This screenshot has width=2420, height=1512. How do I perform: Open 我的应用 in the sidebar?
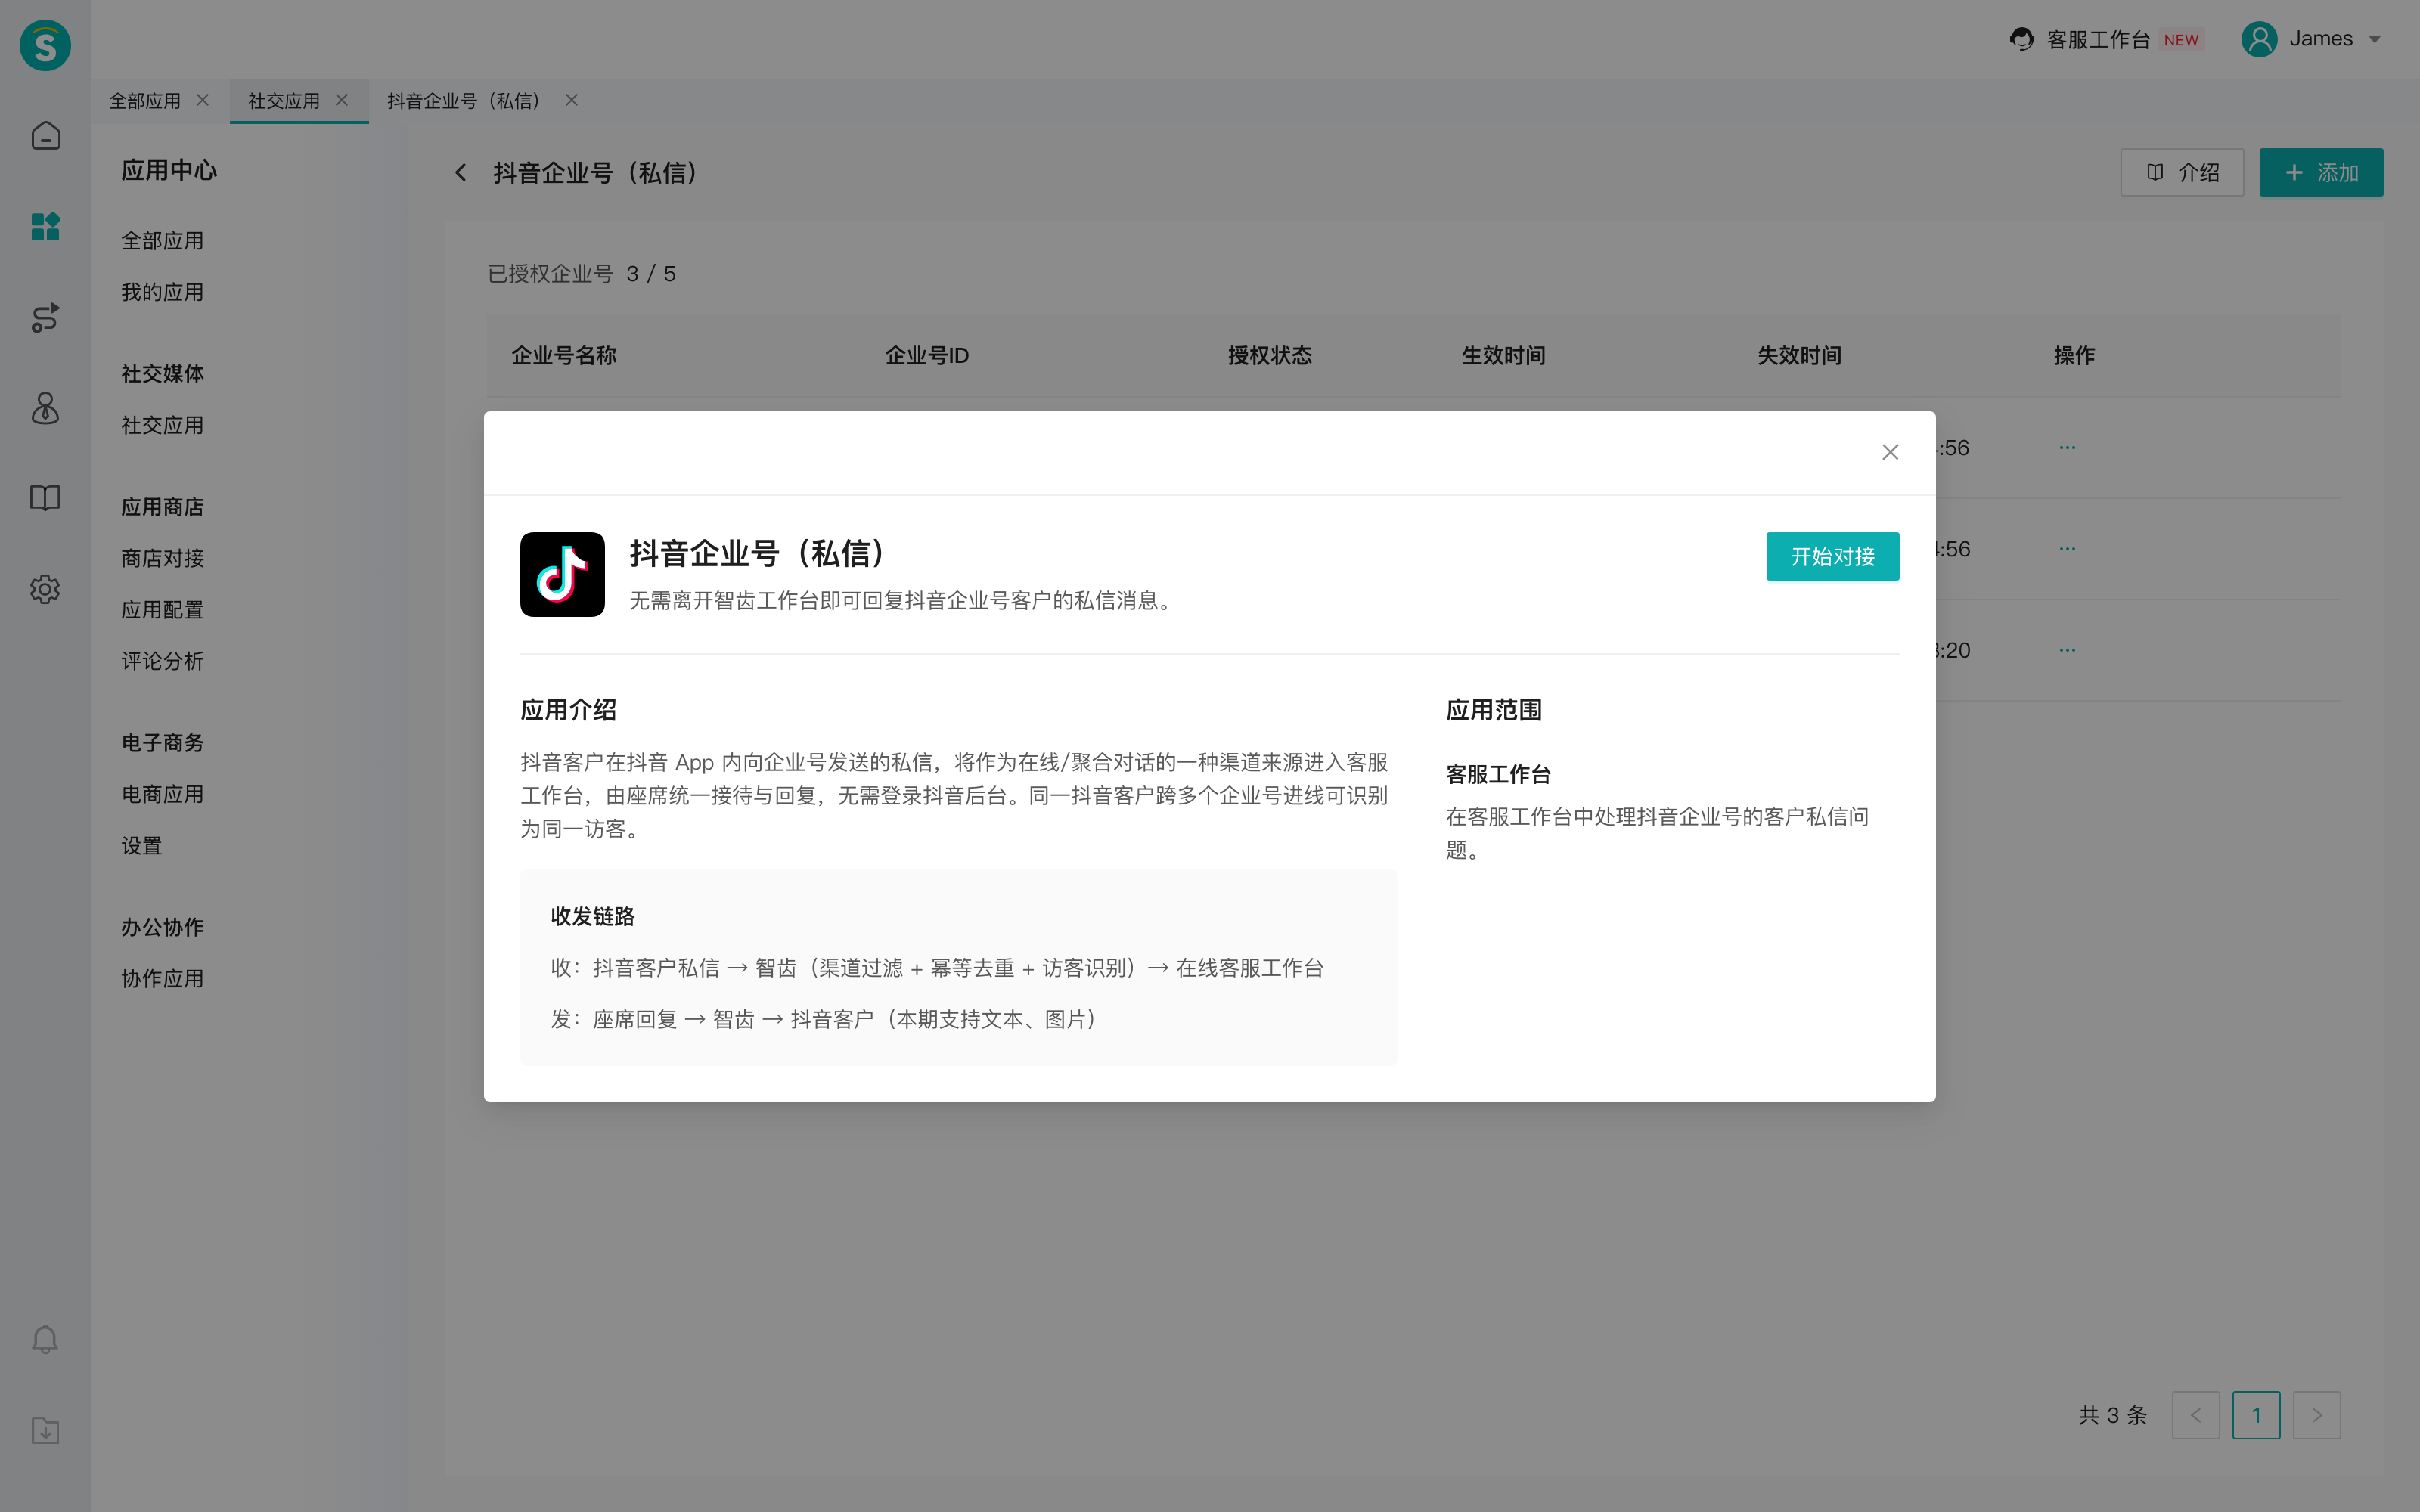pyautogui.click(x=162, y=292)
